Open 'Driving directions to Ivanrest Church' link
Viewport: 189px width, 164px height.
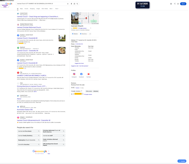pyautogui.click(x=32, y=86)
